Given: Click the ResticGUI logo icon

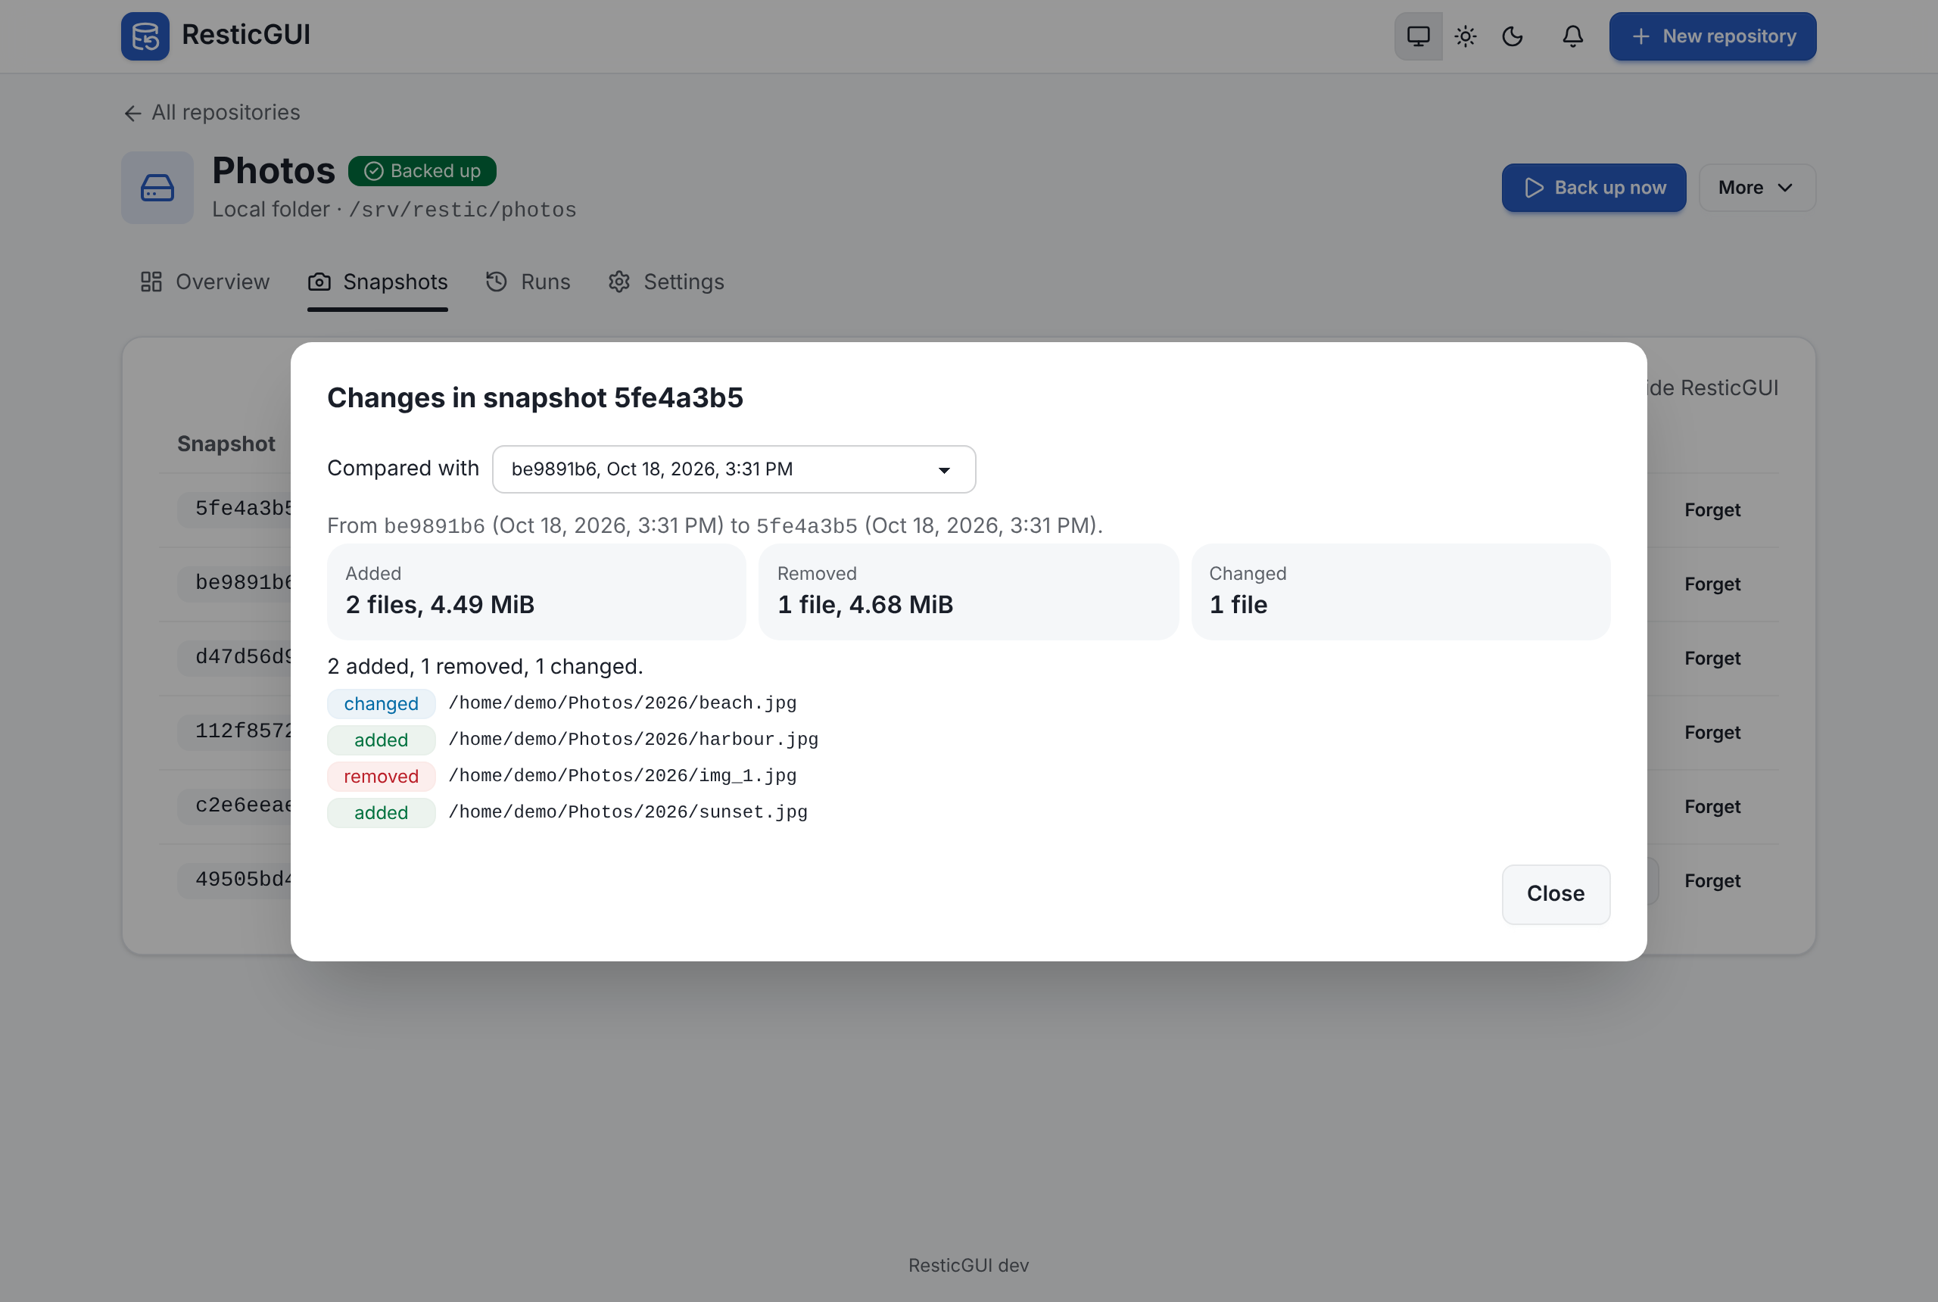Looking at the screenshot, I should point(145,36).
